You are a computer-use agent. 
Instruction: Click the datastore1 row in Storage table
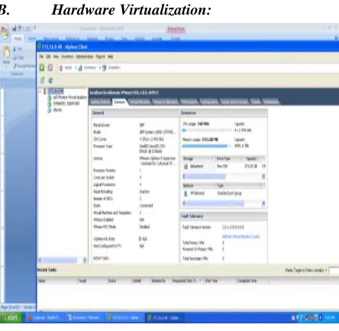pyautogui.click(x=224, y=166)
